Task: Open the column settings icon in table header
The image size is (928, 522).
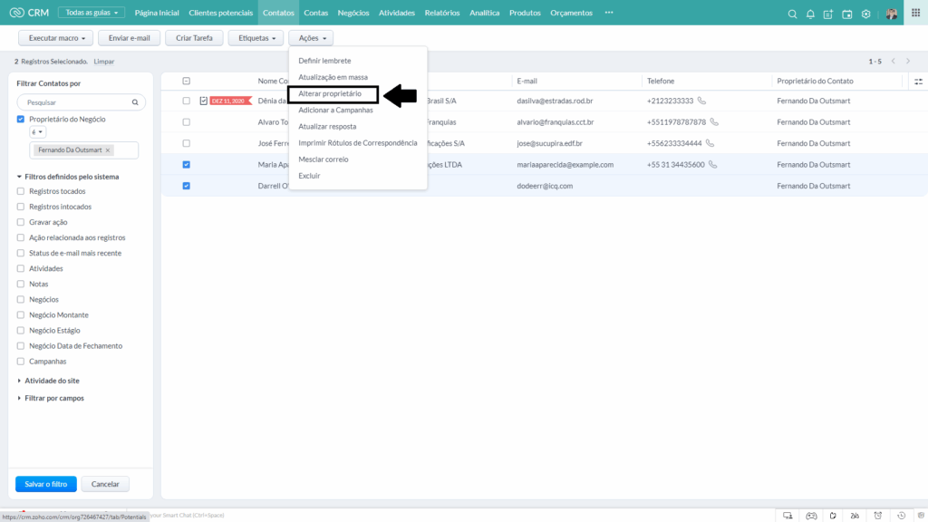Action: pos(918,81)
